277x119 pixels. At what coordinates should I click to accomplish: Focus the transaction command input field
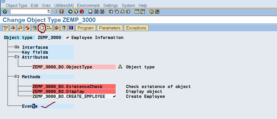[x=29, y=12]
